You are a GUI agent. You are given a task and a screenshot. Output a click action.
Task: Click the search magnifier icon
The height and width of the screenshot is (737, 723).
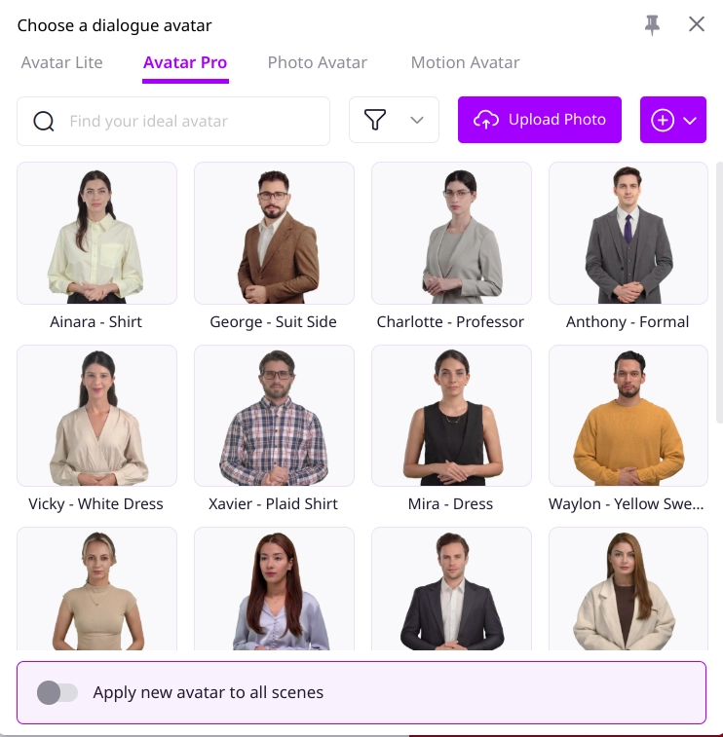point(44,122)
